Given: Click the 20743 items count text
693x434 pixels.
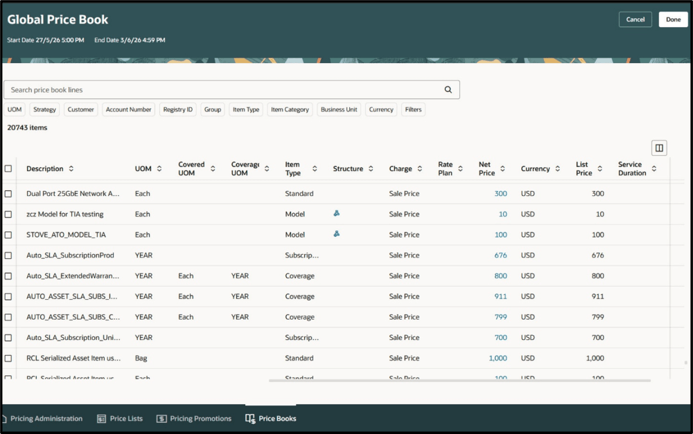Looking at the screenshot, I should click(x=27, y=127).
